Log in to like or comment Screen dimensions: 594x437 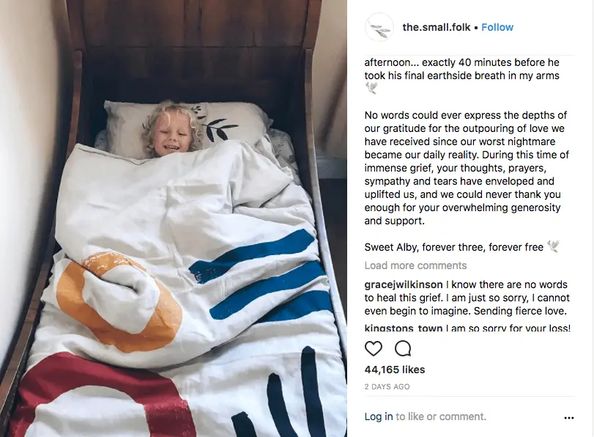(379, 416)
